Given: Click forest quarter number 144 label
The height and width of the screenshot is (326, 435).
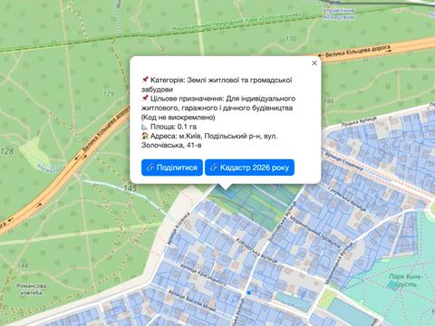Looking at the screenshot, I should pos(23,265).
